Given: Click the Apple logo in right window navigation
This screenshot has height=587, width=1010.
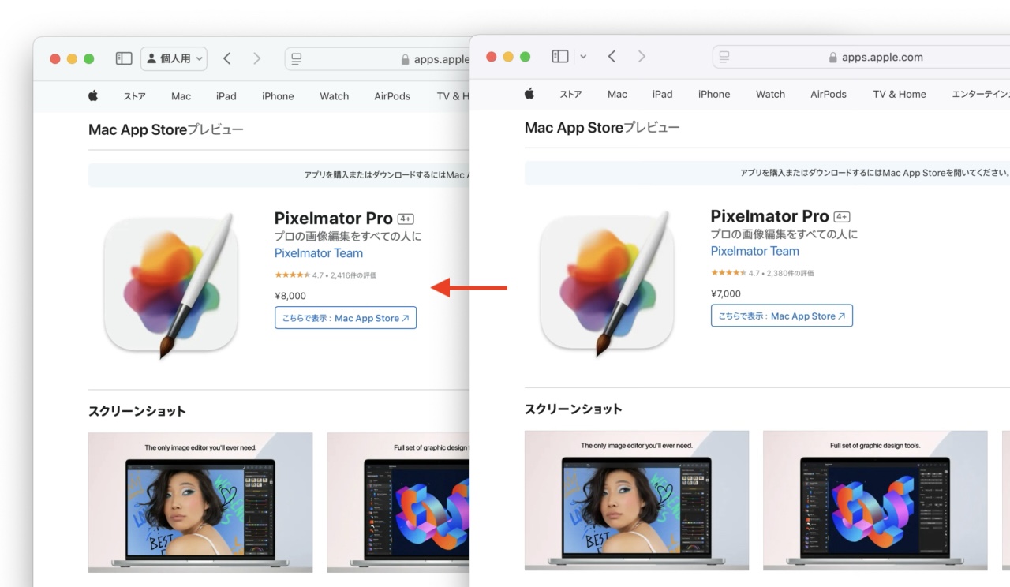Looking at the screenshot, I should [x=529, y=93].
